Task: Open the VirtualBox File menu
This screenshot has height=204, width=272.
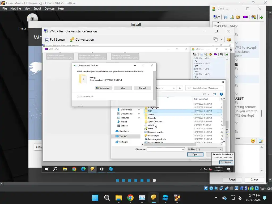Action: 5,8
